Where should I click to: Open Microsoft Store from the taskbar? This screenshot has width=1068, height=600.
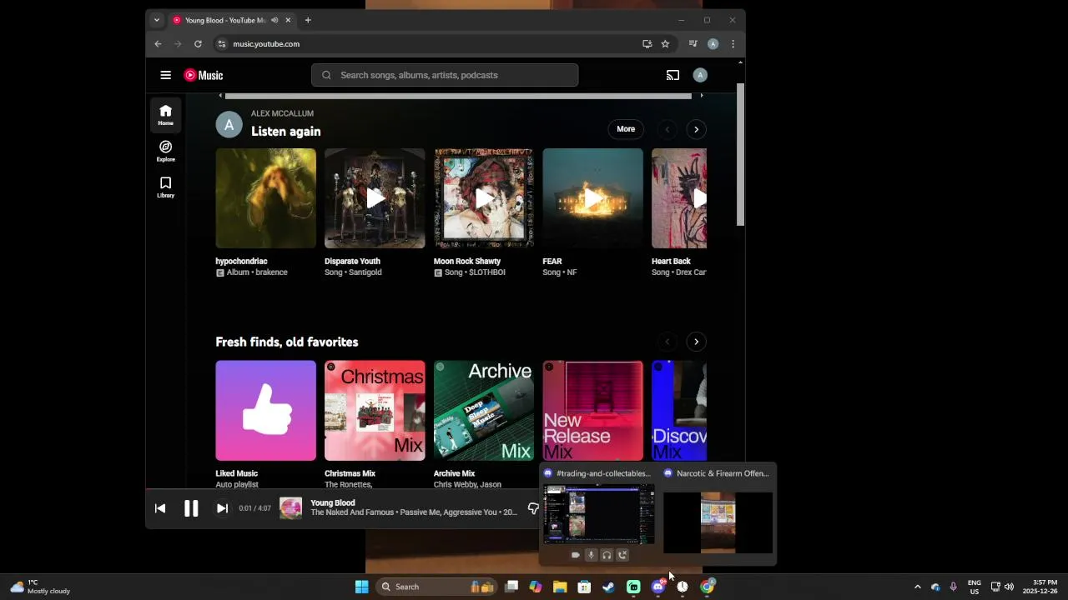584,587
